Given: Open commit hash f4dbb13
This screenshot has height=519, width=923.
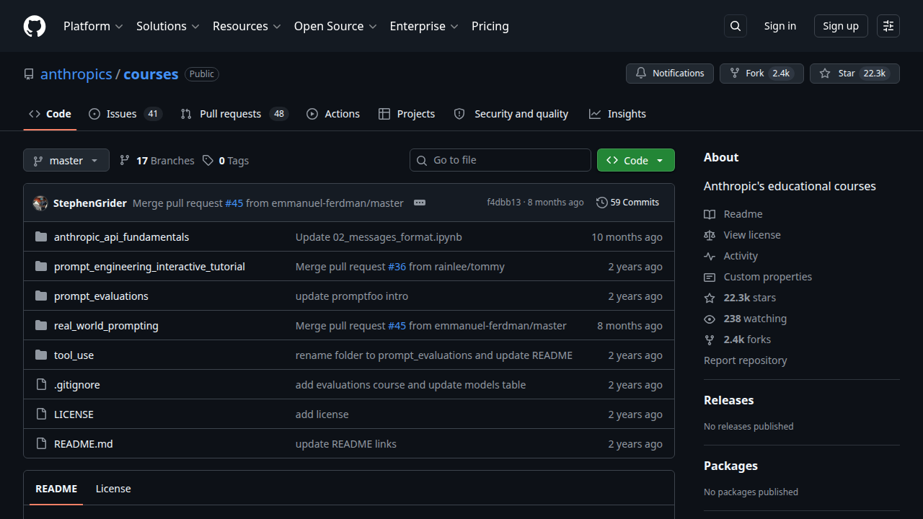Looking at the screenshot, I should 503,203.
